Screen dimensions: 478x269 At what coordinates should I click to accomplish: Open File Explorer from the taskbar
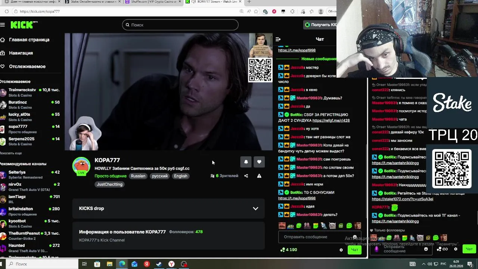tap(109, 264)
